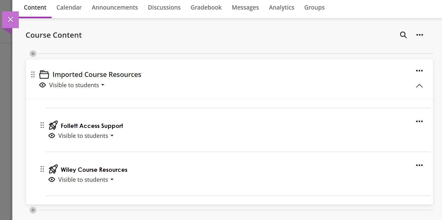Click the visibility eye for Imported Course Resources
This screenshot has height=220, width=442.
tap(43, 85)
